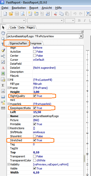The image size is (91, 176).
Task: Select the Gradient object tool
Action: pyautogui.click(x=3, y=97)
